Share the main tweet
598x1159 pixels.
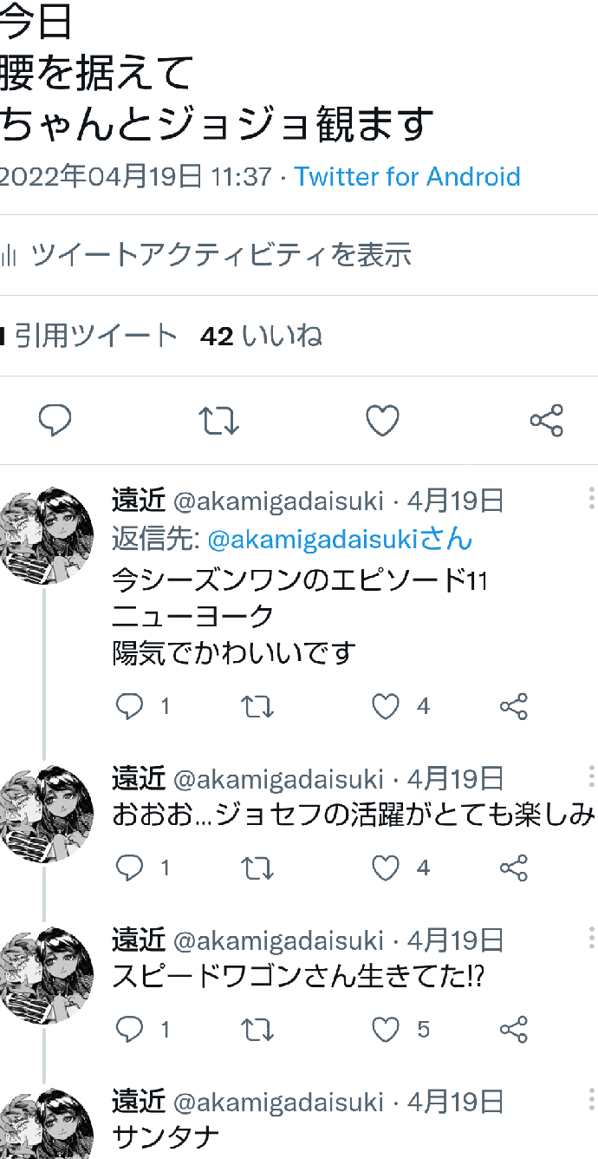[x=546, y=422]
